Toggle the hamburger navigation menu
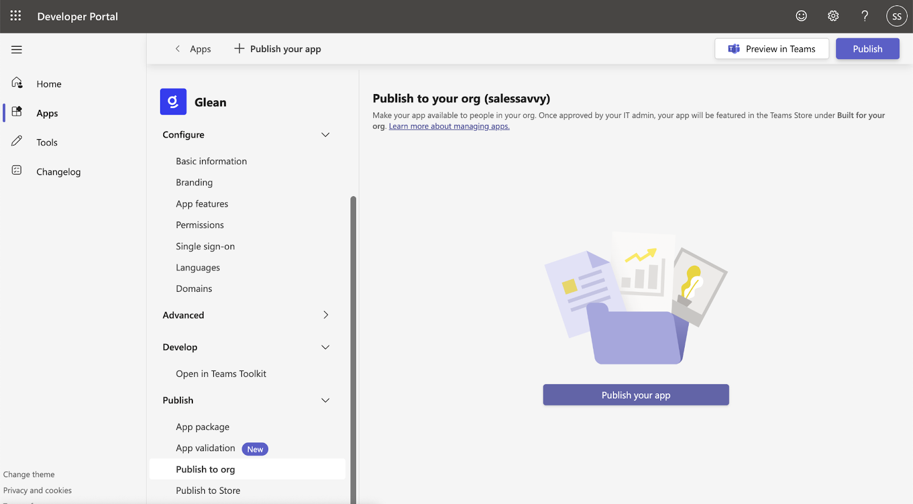This screenshot has height=504, width=913. 17,50
